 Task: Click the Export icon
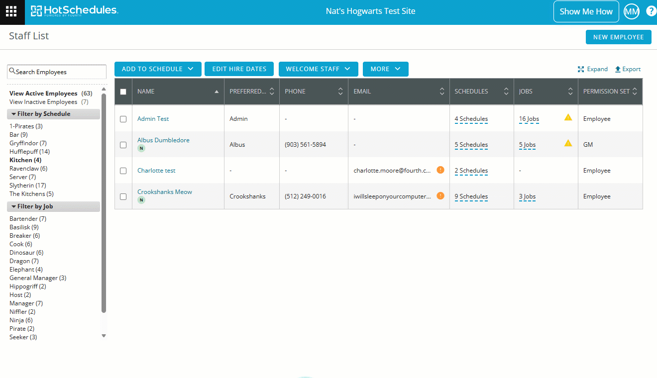tap(618, 69)
